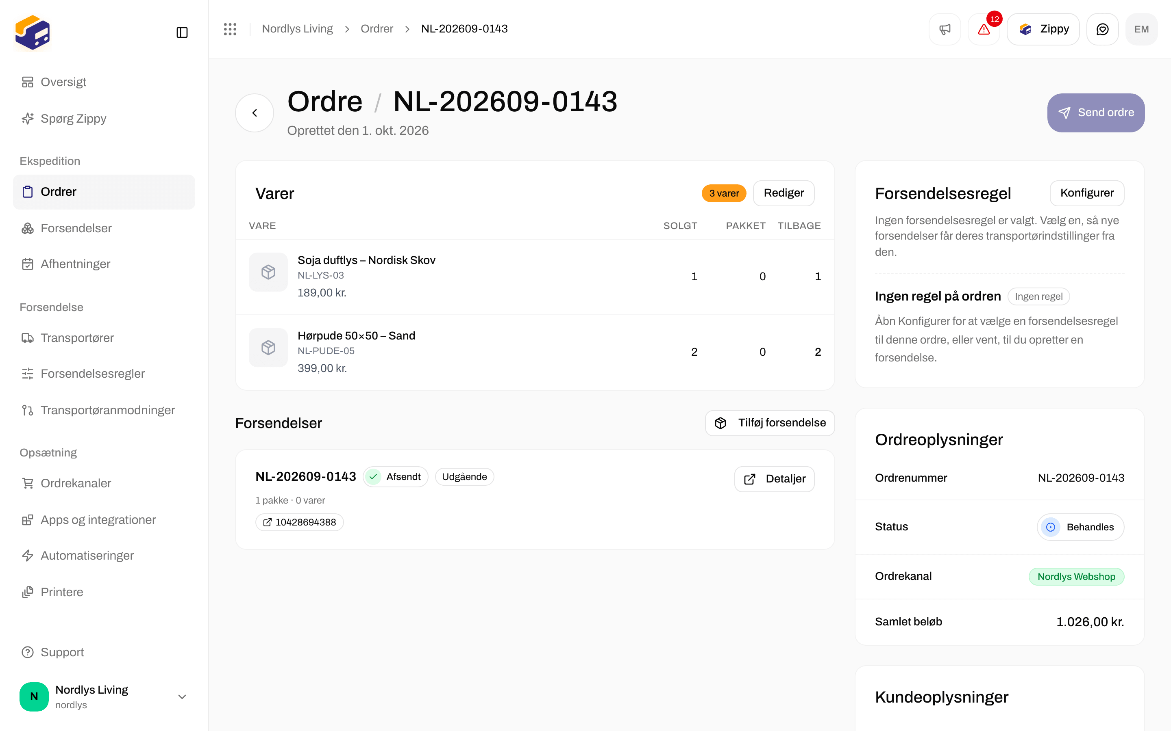Screen dimensions: 1171x731
Task: Collapse the sidebar with the panel icon
Action: 182,32
